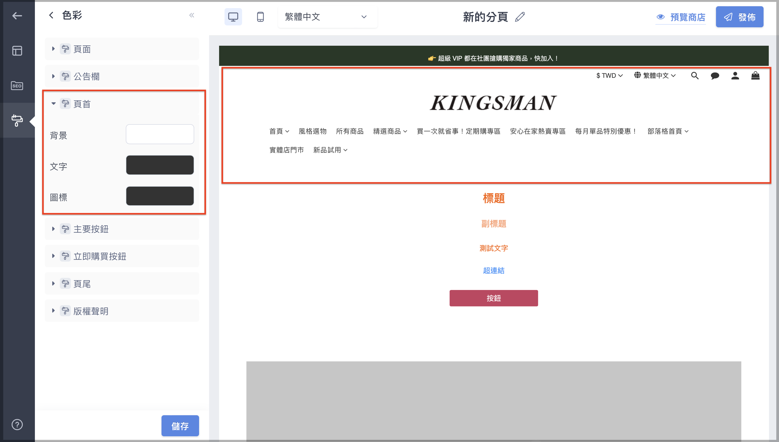
Task: Click the 發佈 publish button
Action: 739,17
